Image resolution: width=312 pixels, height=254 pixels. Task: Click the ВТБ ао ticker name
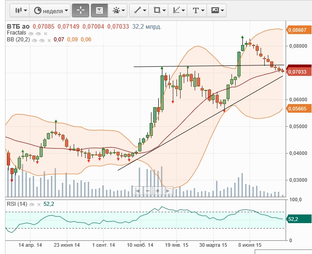coord(18,26)
